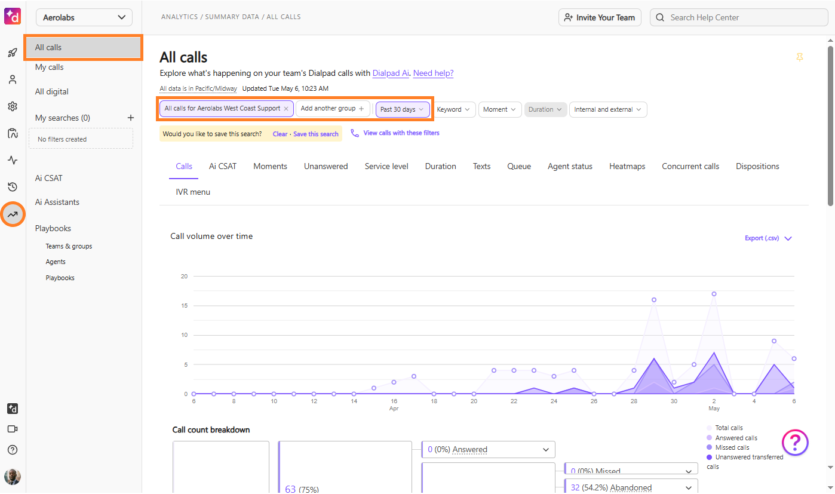
Task: Open the sidebar help question-mark icon
Action: 13,450
